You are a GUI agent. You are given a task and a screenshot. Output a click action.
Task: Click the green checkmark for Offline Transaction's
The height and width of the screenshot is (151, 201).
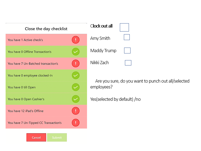[x=76, y=52]
